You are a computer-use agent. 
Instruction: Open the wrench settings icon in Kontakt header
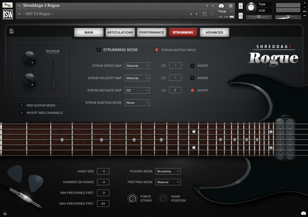click(x=7, y=5)
